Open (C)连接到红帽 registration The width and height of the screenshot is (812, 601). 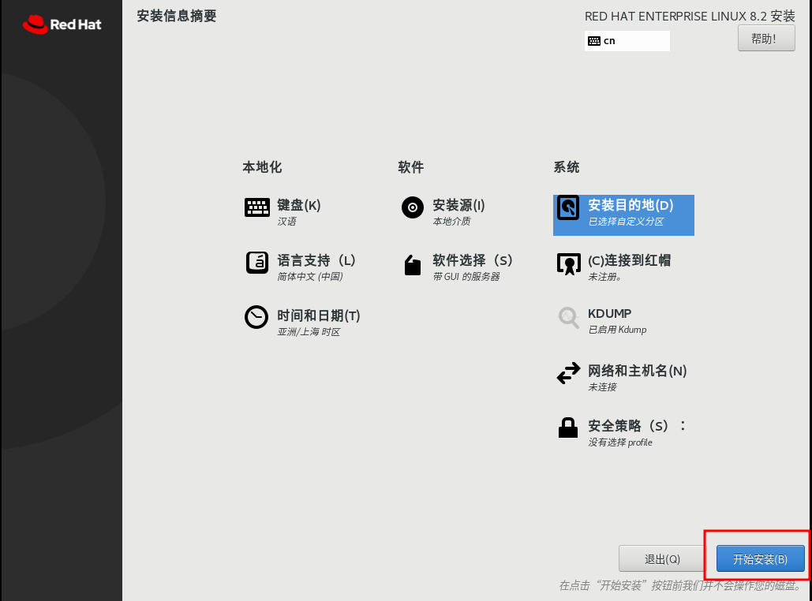click(629, 259)
